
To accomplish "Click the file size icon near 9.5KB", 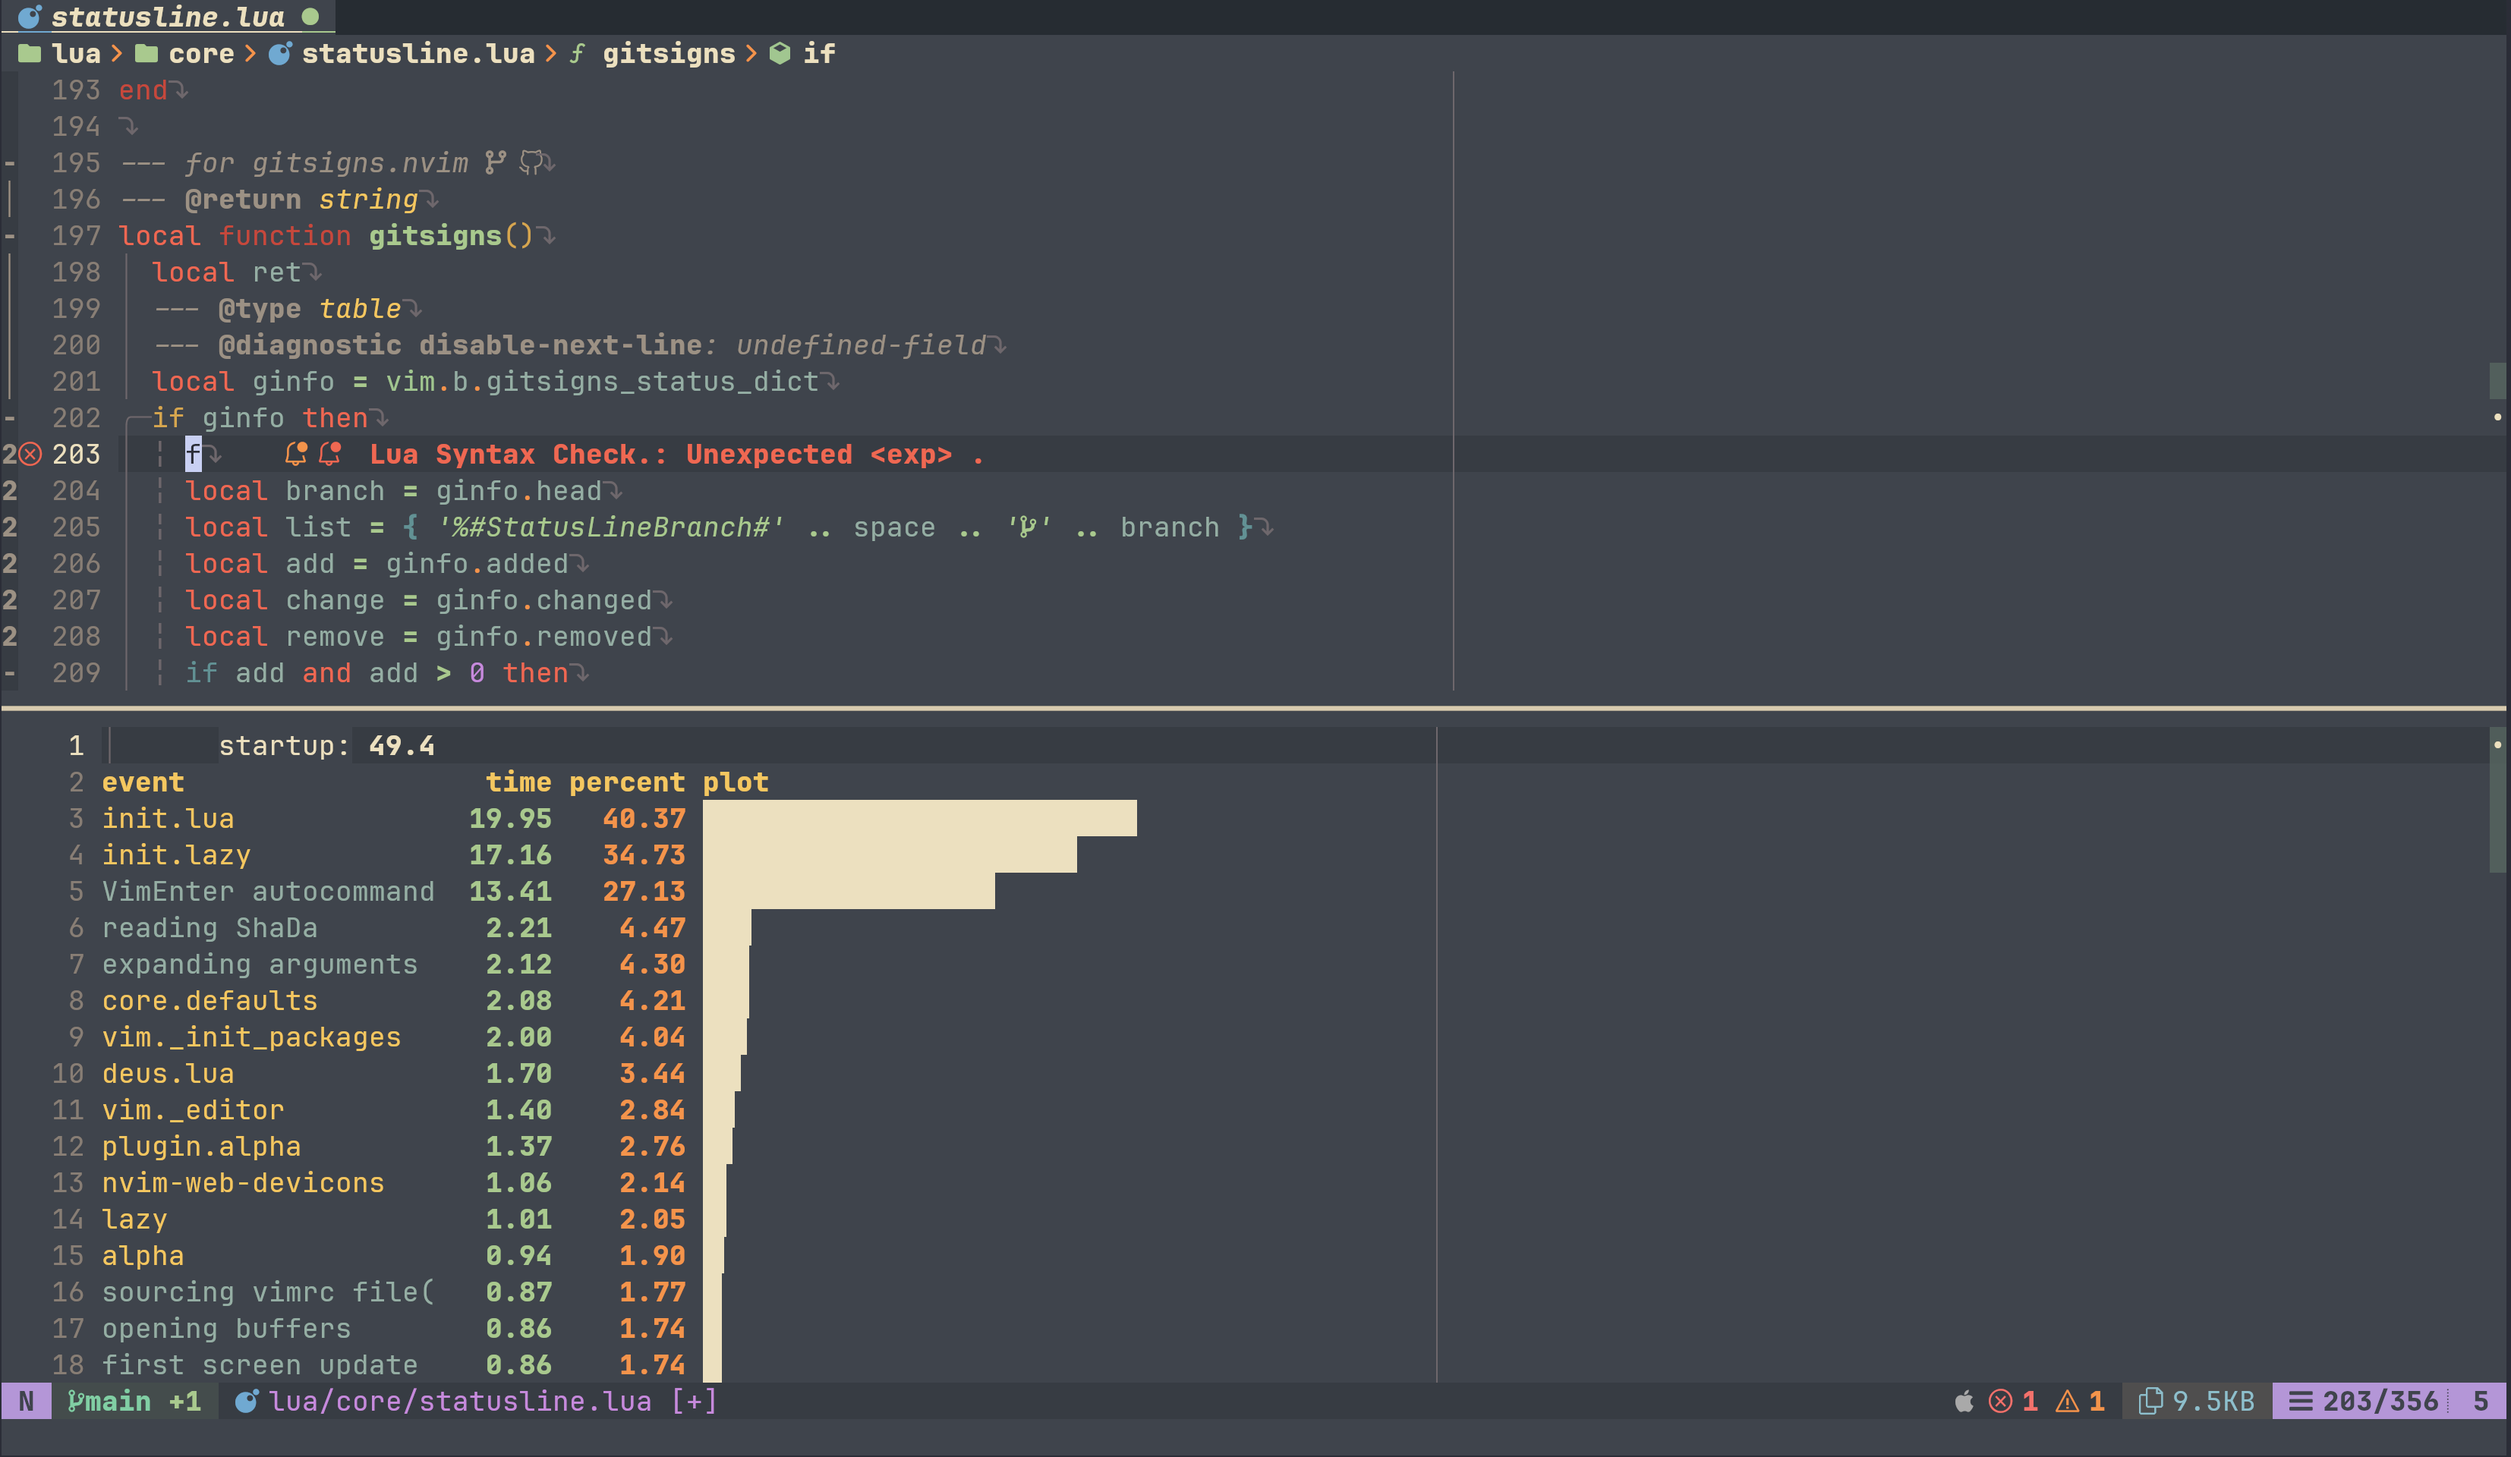I will pos(2150,1402).
